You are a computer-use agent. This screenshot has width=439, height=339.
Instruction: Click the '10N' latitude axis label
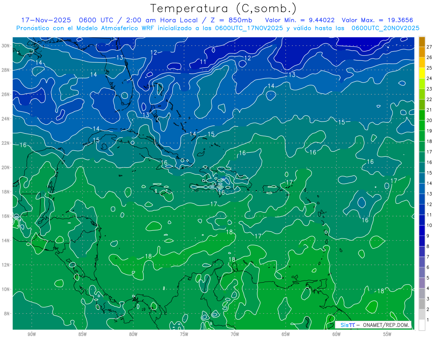(6, 289)
